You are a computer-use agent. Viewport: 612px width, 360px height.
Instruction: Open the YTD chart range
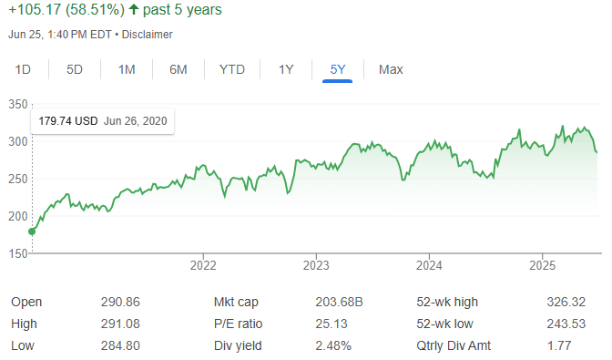pyautogui.click(x=232, y=69)
